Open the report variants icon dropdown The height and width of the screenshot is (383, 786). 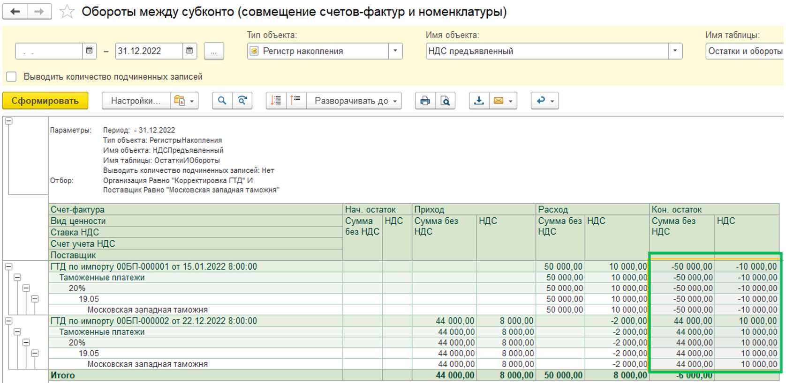point(184,101)
